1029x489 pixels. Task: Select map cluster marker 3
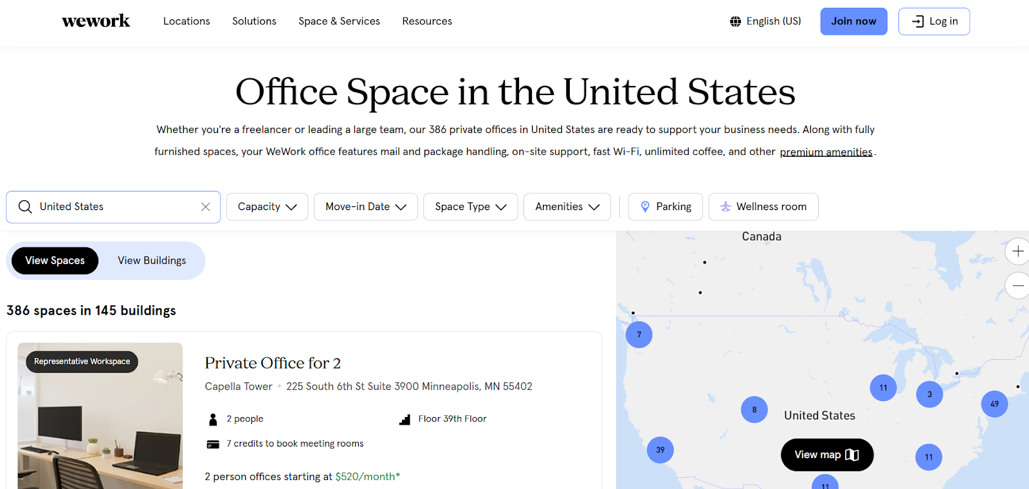click(x=929, y=395)
